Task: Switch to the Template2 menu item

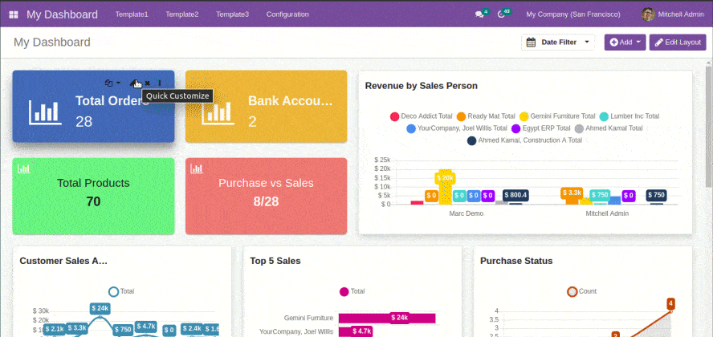Action: (x=182, y=14)
